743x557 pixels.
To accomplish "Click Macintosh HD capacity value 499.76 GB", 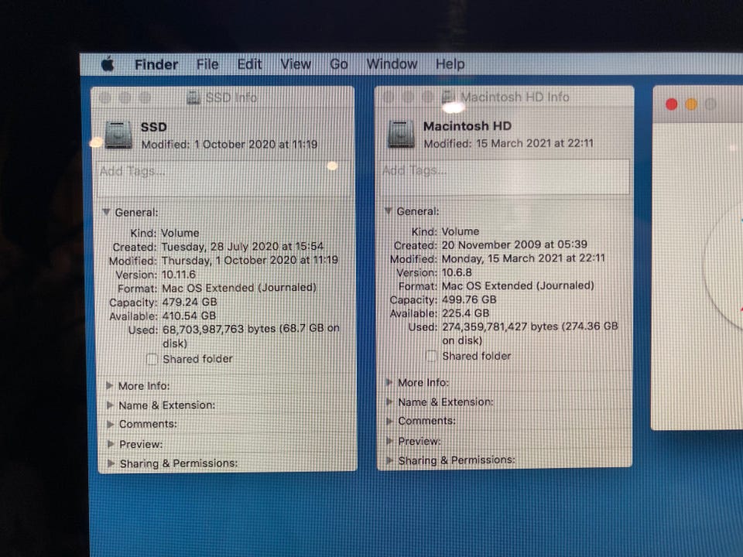I will point(469,299).
